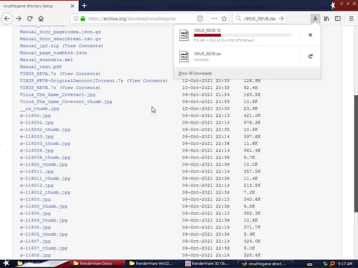Reload the current page
Image resolution: width=358 pixels, height=268 pixels.
coord(30,18)
